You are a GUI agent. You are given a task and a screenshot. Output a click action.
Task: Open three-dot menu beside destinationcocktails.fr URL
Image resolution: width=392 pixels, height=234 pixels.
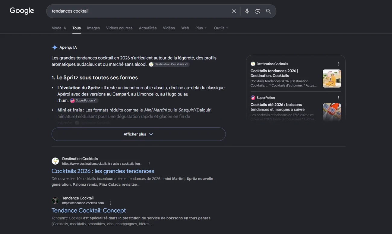149,164
